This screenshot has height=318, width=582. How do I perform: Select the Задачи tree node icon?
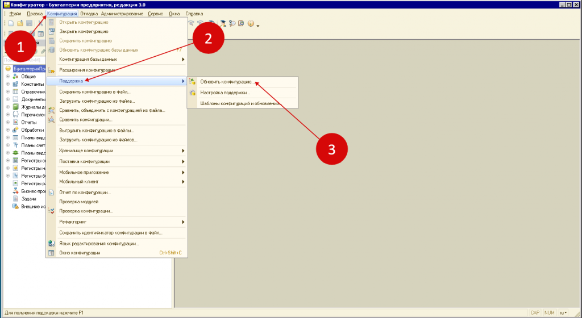pyautogui.click(x=15, y=199)
